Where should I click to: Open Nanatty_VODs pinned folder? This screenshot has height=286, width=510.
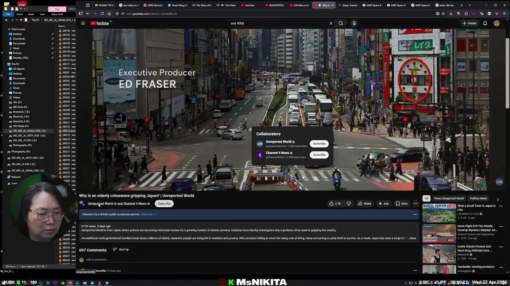pyautogui.click(x=20, y=58)
